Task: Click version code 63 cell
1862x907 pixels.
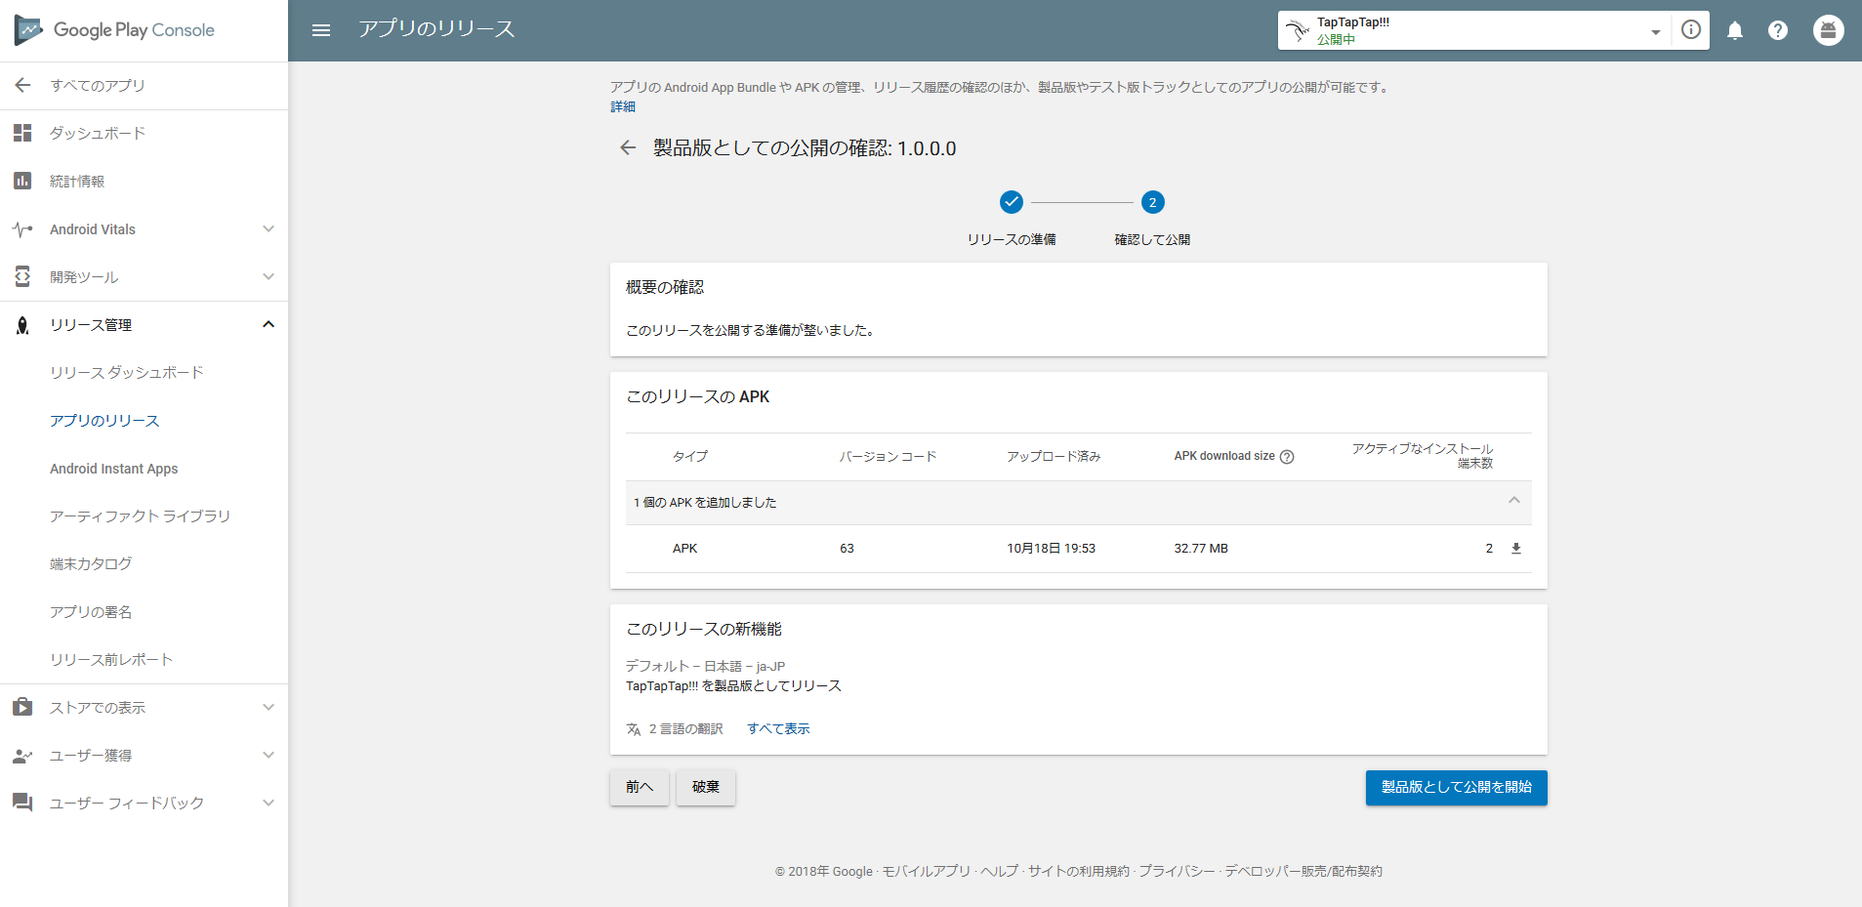Action: [x=847, y=549]
